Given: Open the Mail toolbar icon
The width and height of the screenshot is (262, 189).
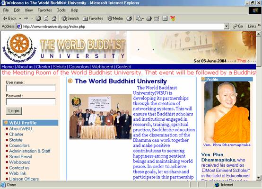Looking at the screenshot, I should (x=139, y=18).
